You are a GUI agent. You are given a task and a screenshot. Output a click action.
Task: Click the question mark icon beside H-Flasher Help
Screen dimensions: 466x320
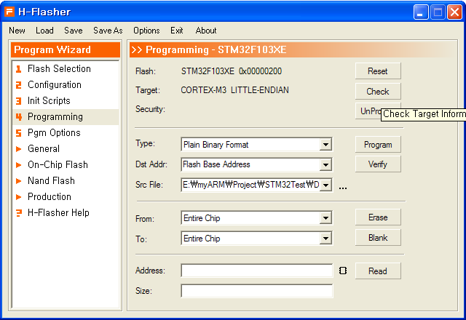click(x=19, y=213)
